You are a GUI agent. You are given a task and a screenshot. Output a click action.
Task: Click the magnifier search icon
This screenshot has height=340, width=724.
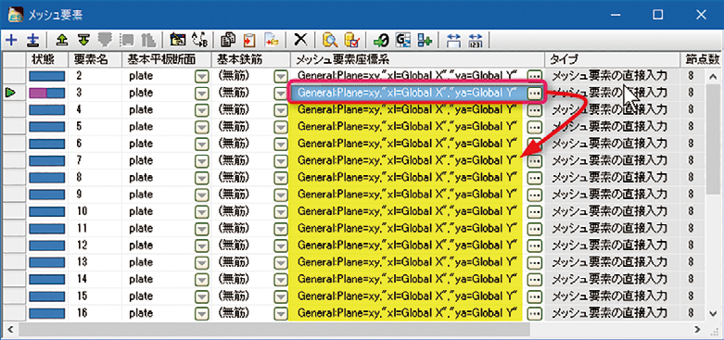[x=330, y=40]
